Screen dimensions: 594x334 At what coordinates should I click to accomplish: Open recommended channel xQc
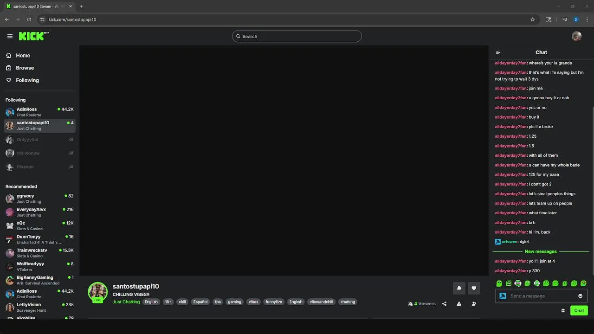pyautogui.click(x=39, y=225)
